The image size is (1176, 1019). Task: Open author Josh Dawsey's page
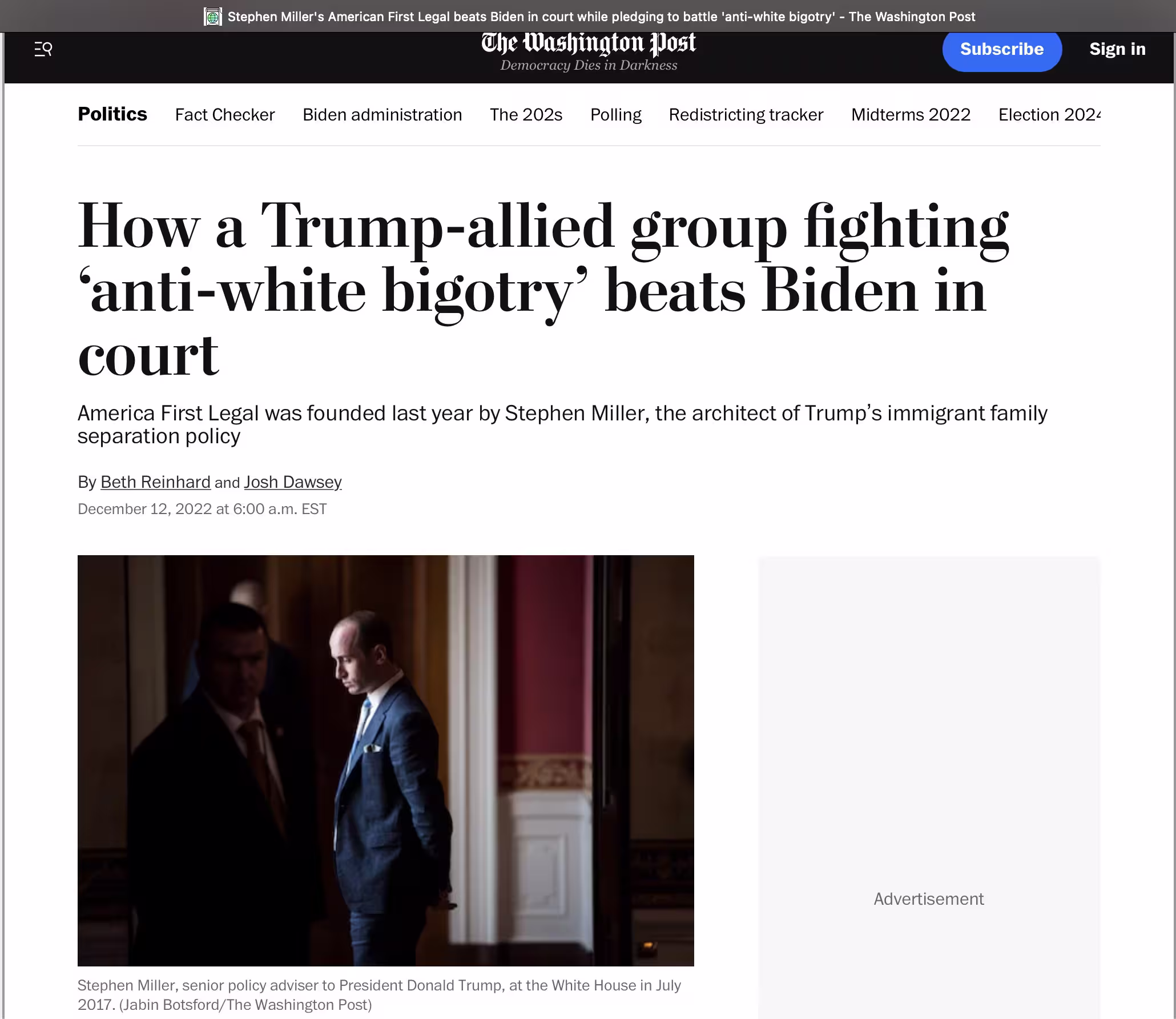pyautogui.click(x=293, y=482)
